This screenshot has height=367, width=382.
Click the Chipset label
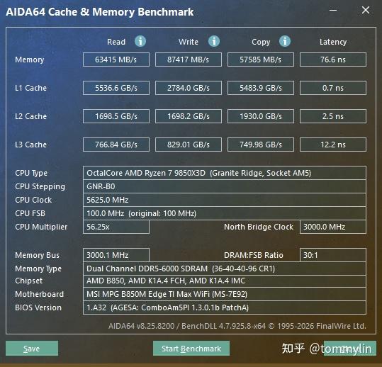[28, 281]
